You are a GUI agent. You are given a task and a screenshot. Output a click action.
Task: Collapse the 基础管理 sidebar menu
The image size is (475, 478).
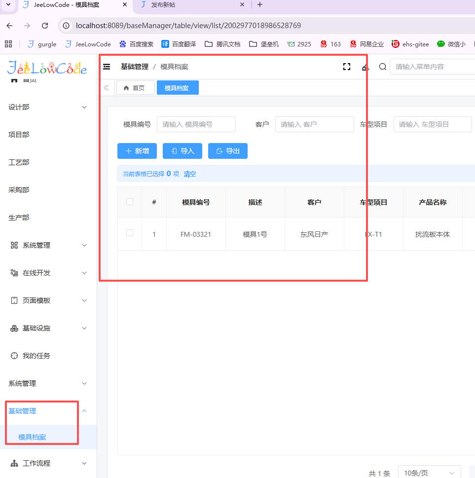(x=48, y=411)
